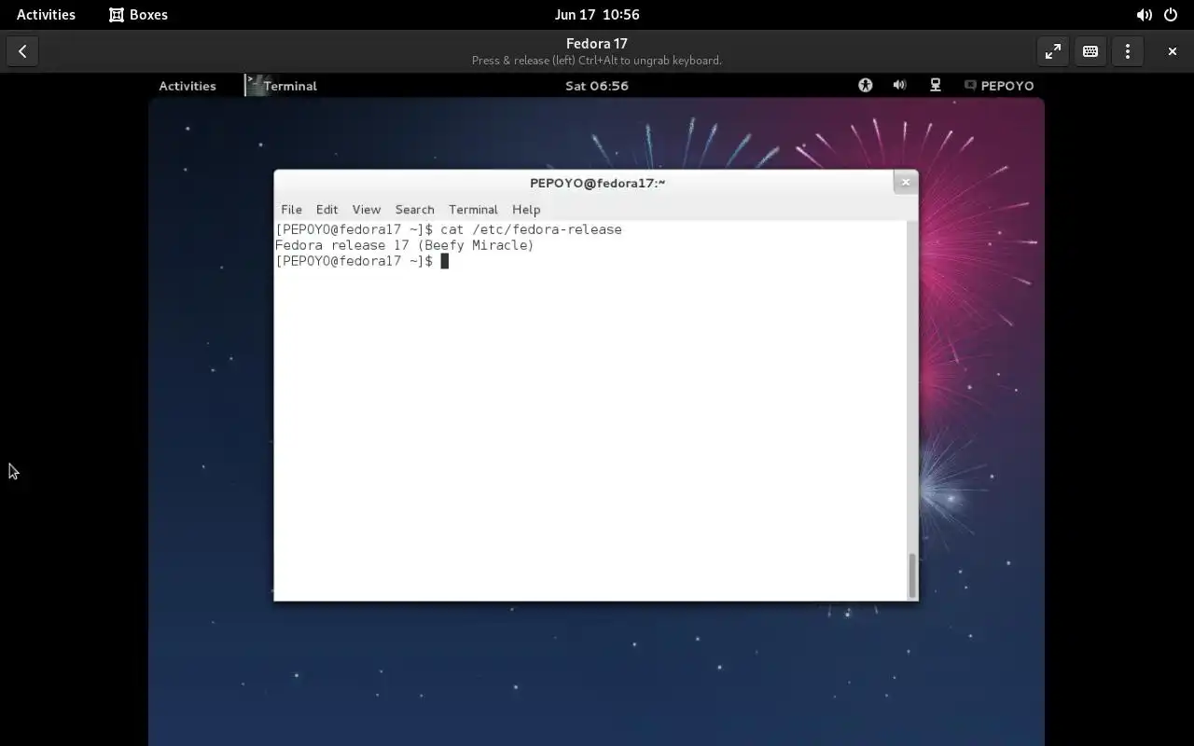The height and width of the screenshot is (746, 1194).
Task: Toggle fullscreen for Fedora 17 box
Action: click(x=1052, y=51)
